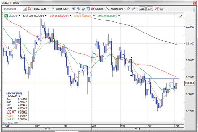
Task: Click the 0.88661 current price tag
Action: coord(190,83)
